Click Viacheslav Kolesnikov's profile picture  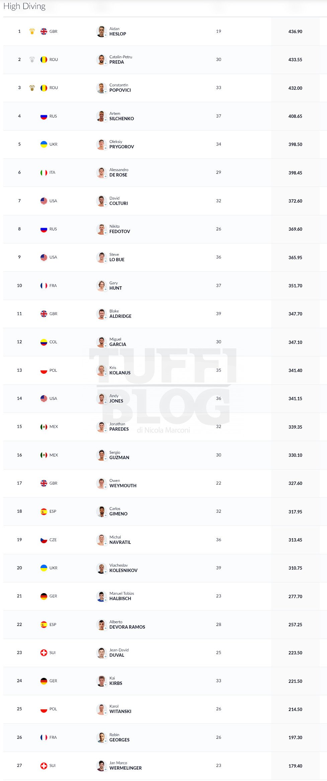101,568
